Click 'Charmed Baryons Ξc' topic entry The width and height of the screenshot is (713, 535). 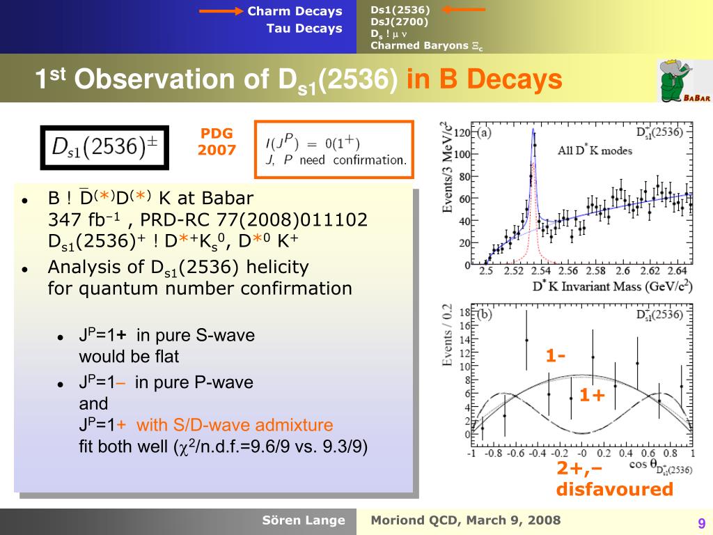pos(427,45)
